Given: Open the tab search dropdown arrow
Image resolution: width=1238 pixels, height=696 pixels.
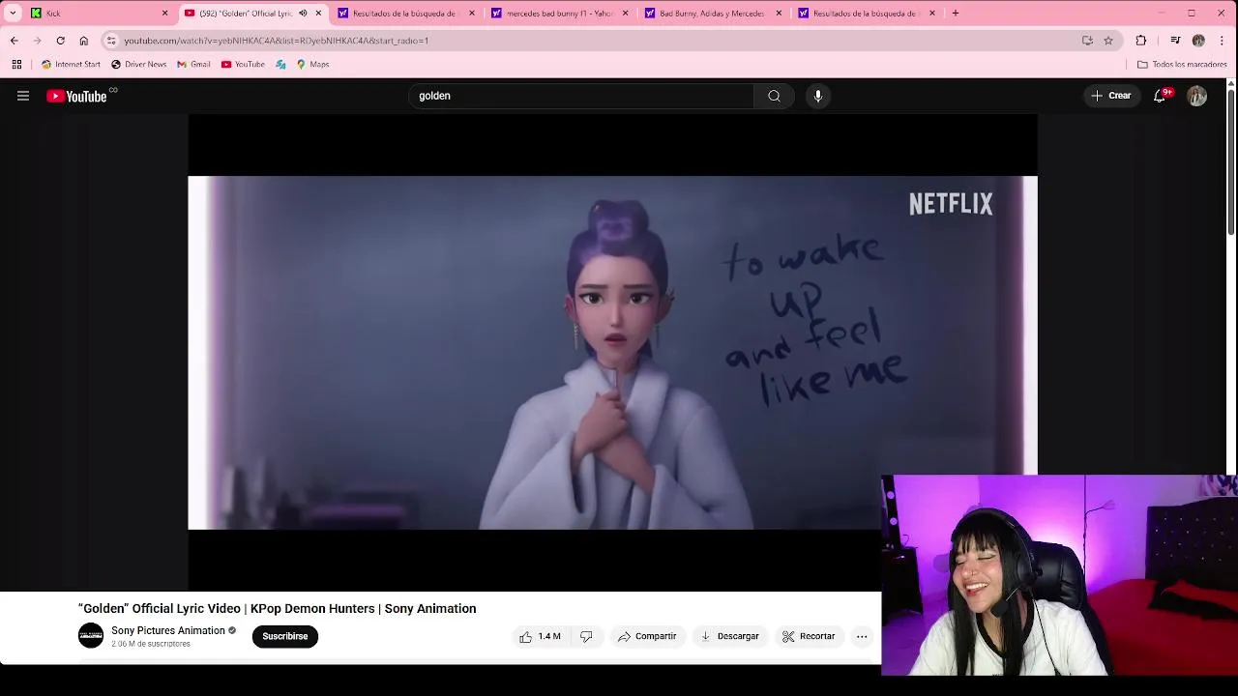Looking at the screenshot, I should click(13, 14).
